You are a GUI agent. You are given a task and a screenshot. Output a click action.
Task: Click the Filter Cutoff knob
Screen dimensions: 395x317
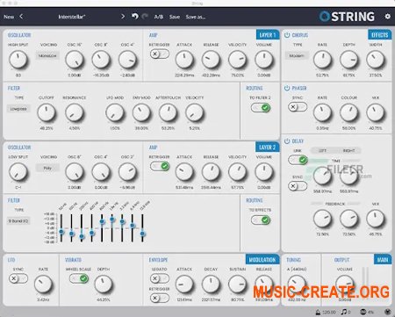coord(47,113)
